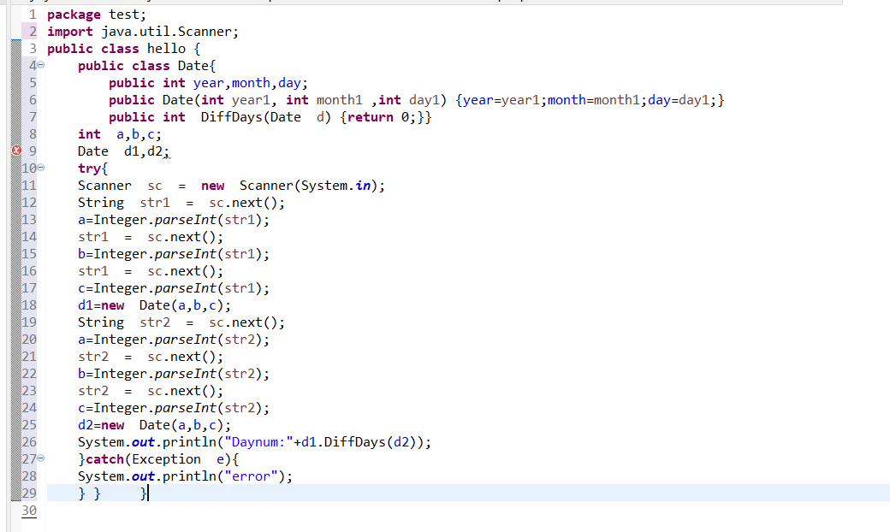890x532 pixels.
Task: Click 'd2=new Date(a,b,c);' on line 25
Action: click(154, 425)
